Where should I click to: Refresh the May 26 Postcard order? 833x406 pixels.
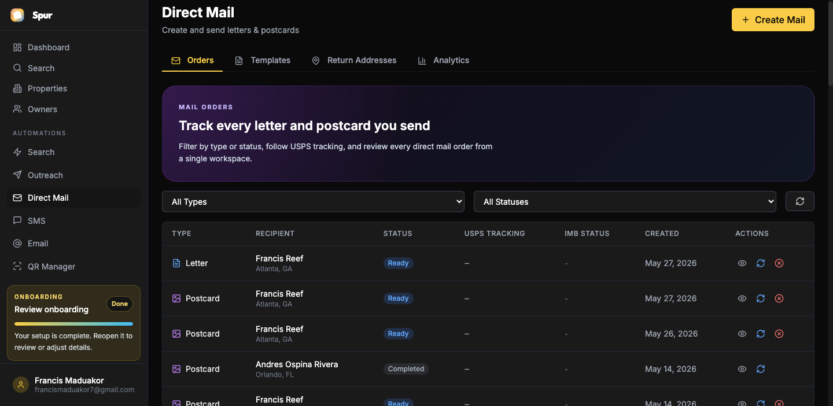[761, 334]
